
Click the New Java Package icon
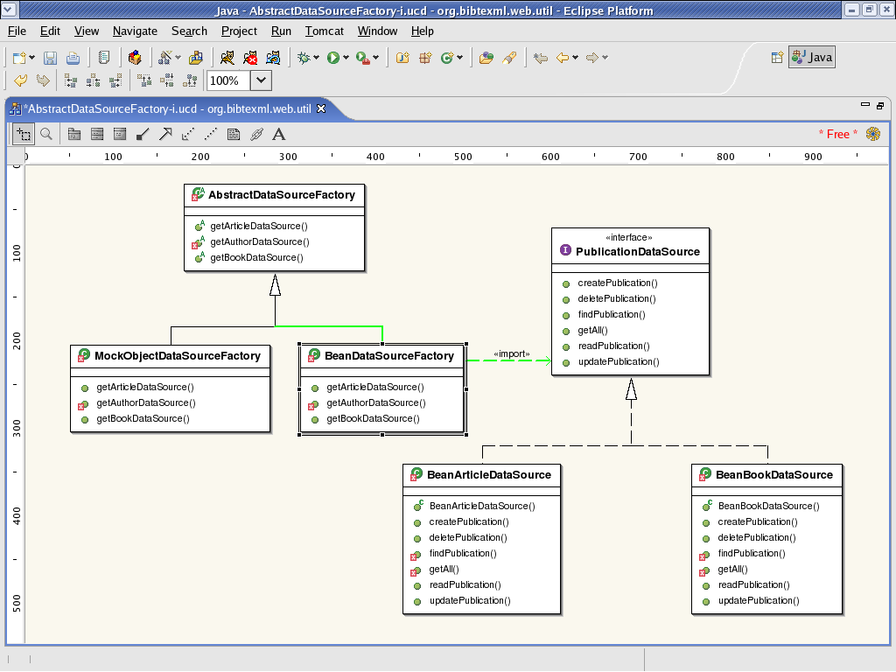tap(426, 58)
